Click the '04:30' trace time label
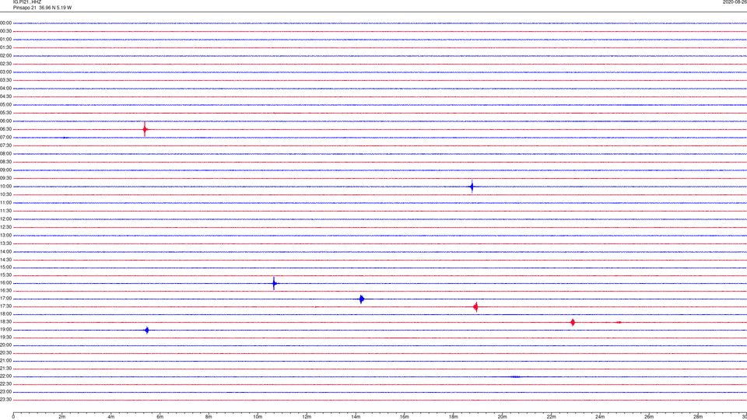The image size is (747, 420). tap(5, 96)
